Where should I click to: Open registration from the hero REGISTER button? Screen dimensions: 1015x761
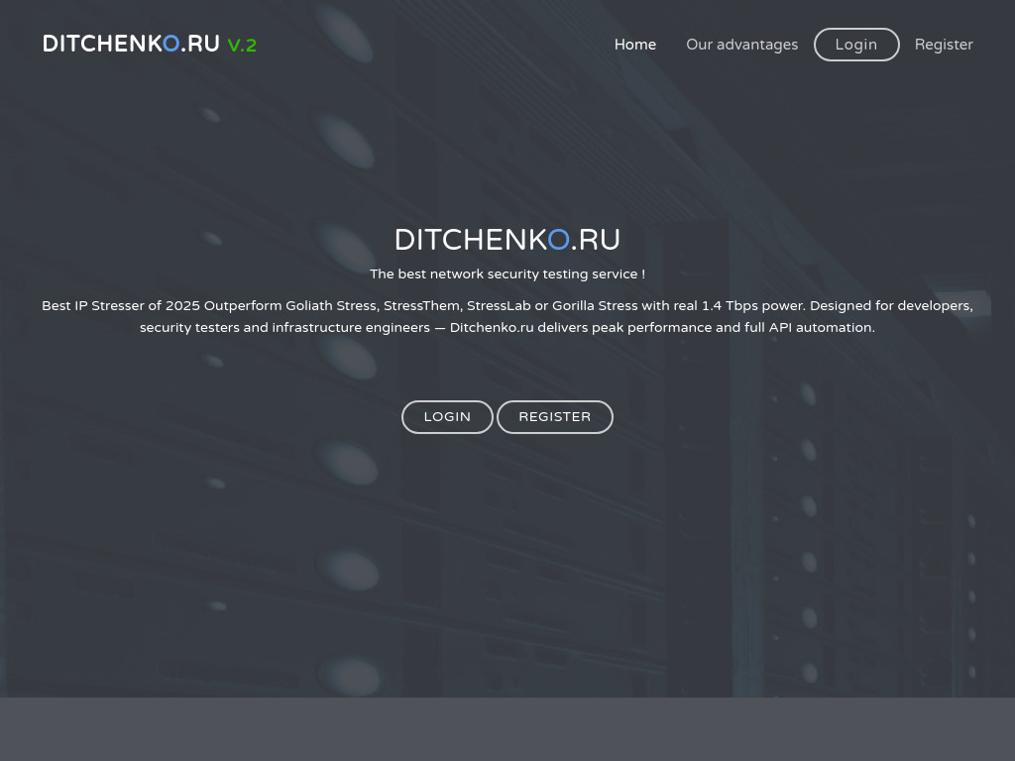coord(555,416)
